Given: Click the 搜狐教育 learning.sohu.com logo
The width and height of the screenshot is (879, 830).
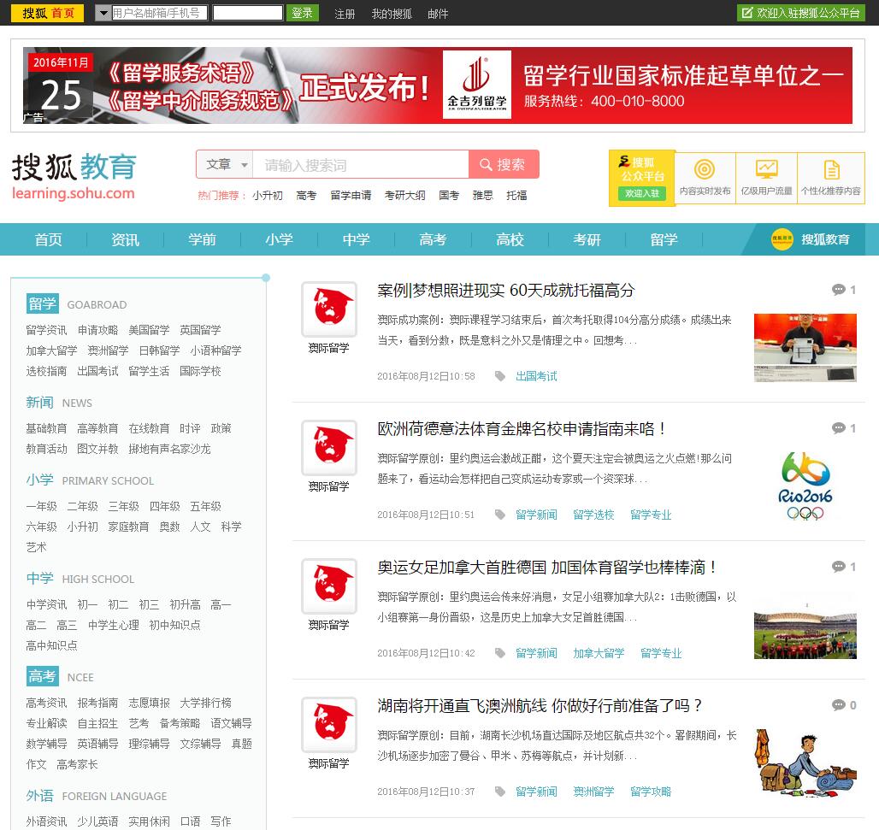Looking at the screenshot, I should pyautogui.click(x=74, y=177).
